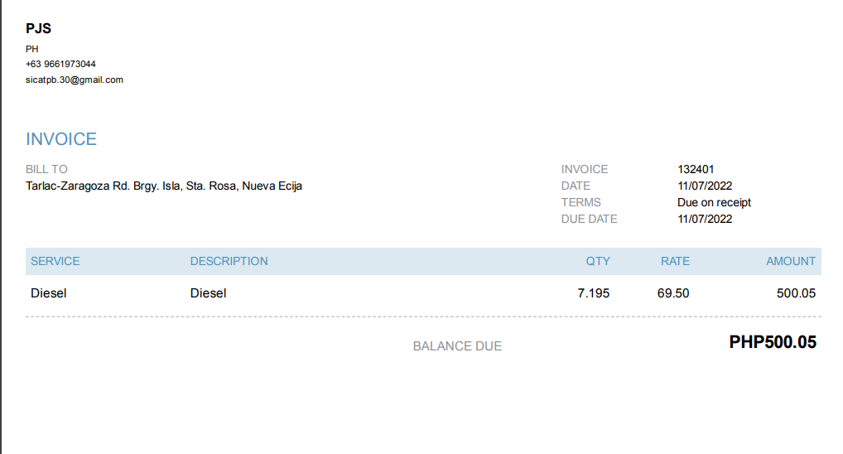
Task: Select the quantity value 7.195
Action: [594, 293]
